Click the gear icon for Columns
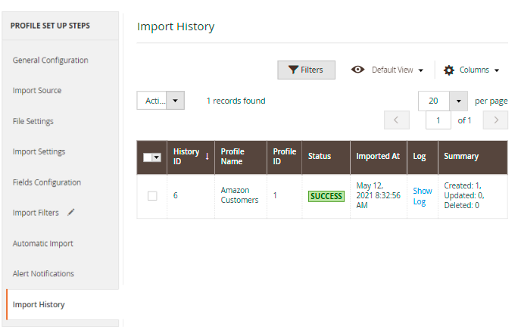Image resolution: width=518 pixels, height=330 pixels. pyautogui.click(x=448, y=70)
